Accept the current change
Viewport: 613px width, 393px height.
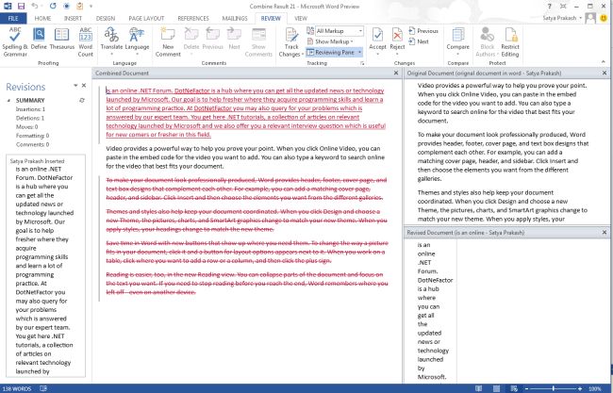click(x=377, y=37)
